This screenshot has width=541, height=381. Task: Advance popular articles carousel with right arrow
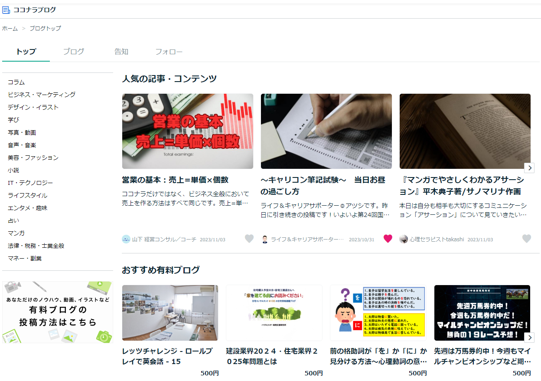(x=529, y=168)
